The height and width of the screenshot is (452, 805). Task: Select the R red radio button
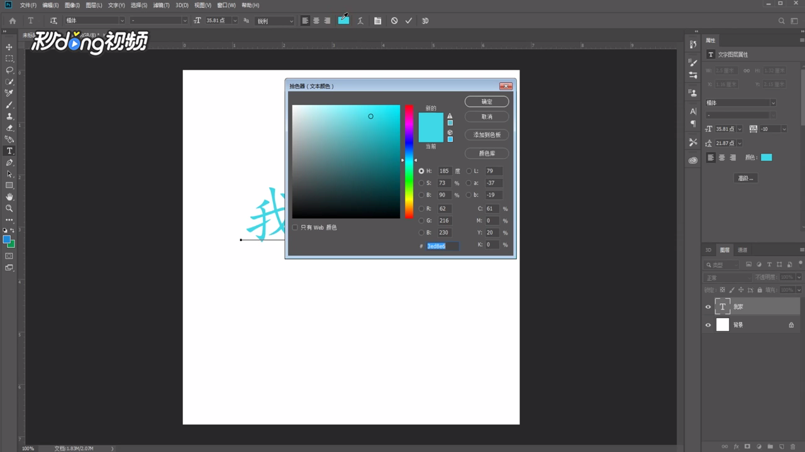(421, 208)
